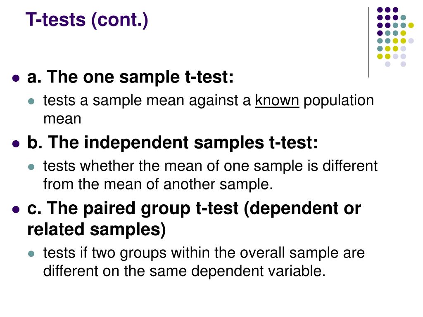Click the heading "c. The paired group t-test"
This screenshot has width=423, height=317.
(133, 208)
